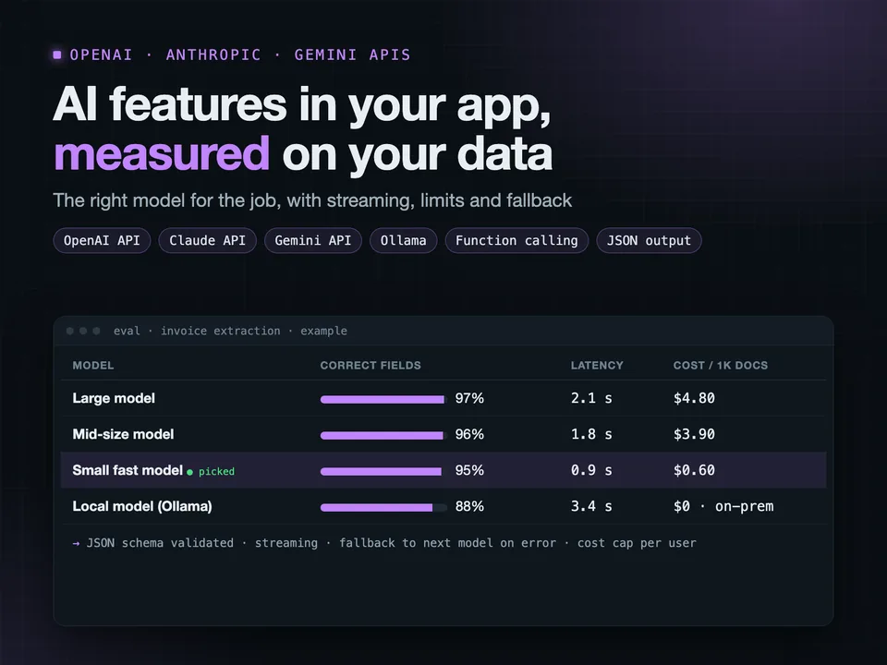Click the purple word measured in headline
This screenshot has width=887, height=665.
pyautogui.click(x=162, y=153)
